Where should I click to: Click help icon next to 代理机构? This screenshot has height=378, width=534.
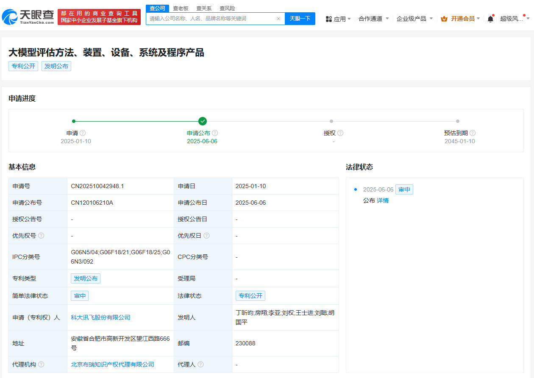tap(41, 364)
